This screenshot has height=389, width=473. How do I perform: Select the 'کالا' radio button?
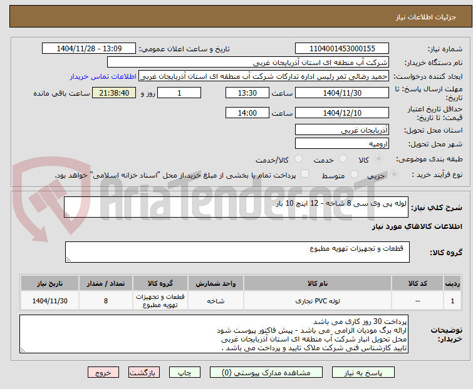(378, 159)
